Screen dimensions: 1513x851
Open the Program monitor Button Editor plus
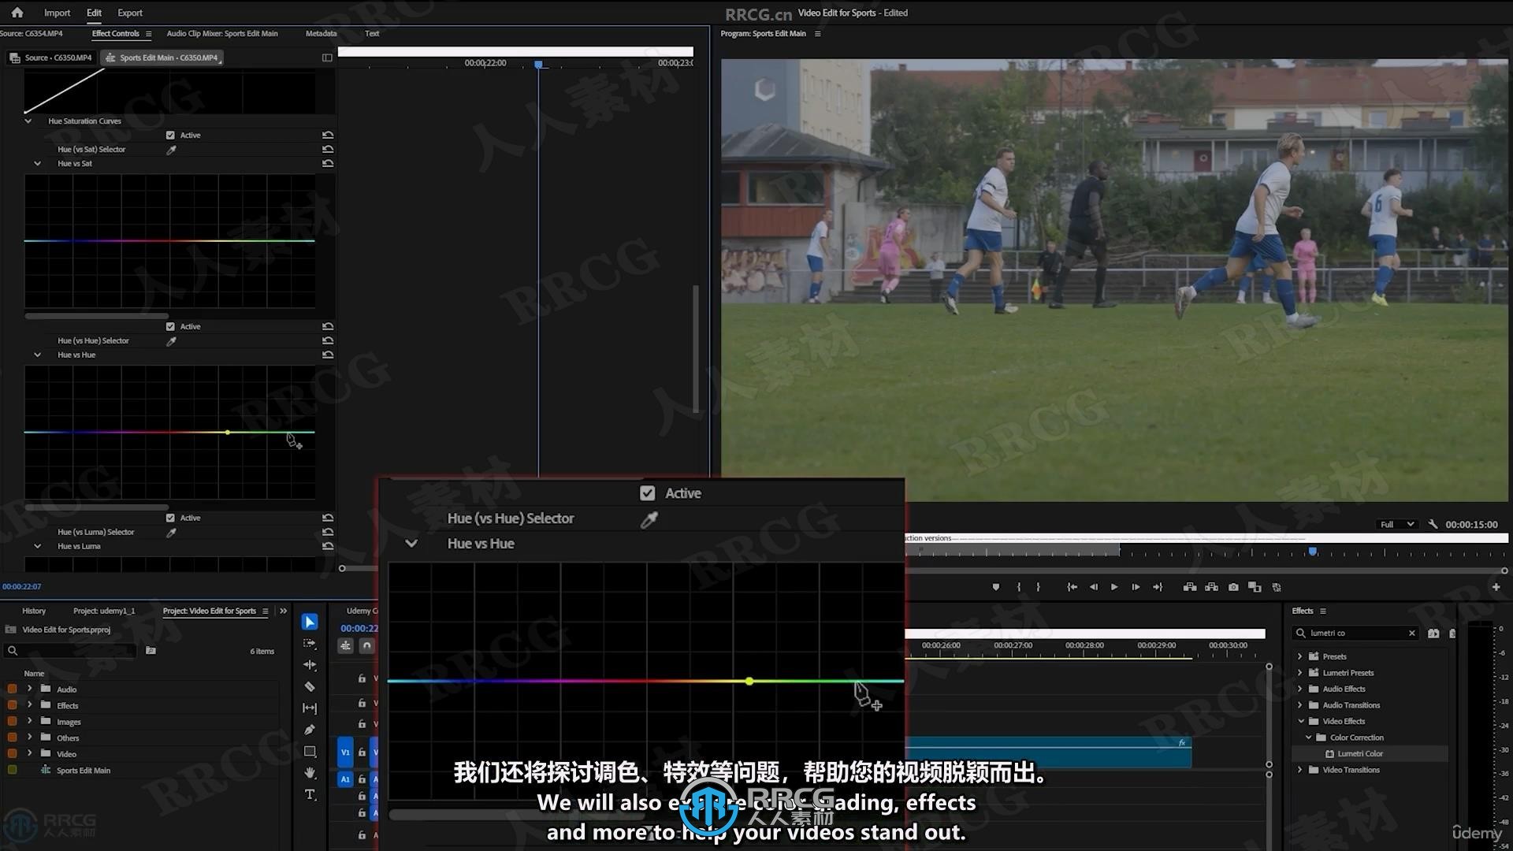pos(1496,587)
